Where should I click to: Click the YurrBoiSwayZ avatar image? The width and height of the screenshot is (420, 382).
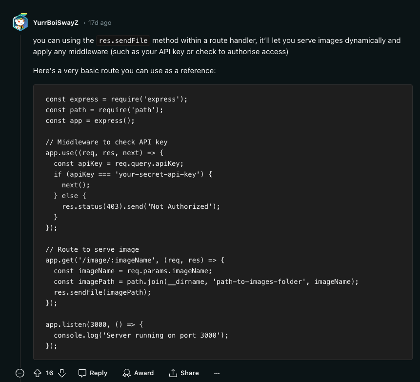[x=20, y=22]
